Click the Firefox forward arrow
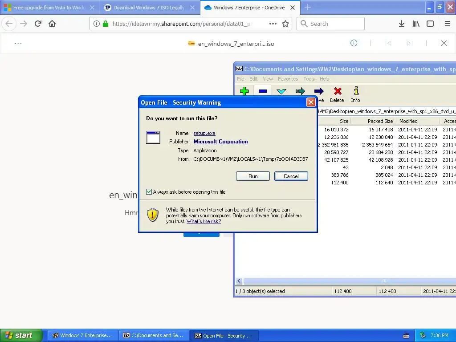Image resolution: width=456 pixels, height=342 pixels. (24, 24)
